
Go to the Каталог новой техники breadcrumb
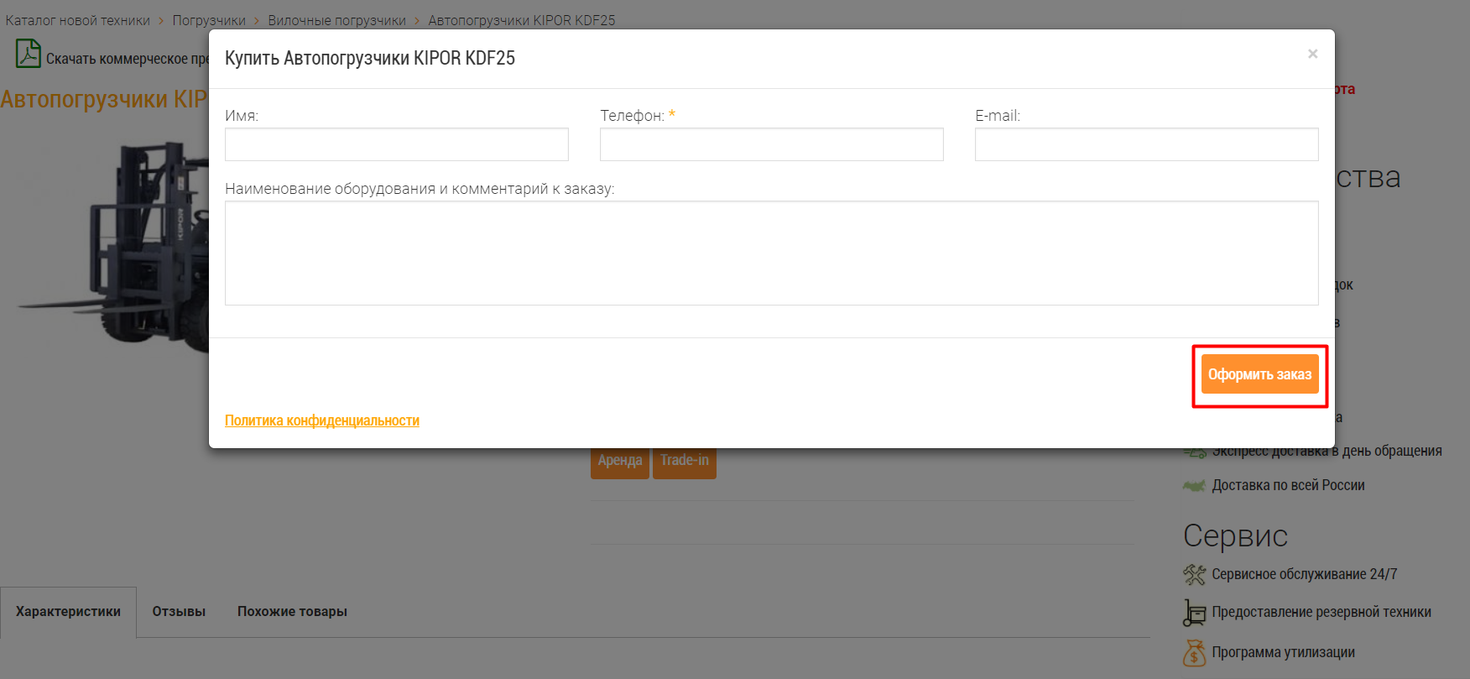click(78, 20)
